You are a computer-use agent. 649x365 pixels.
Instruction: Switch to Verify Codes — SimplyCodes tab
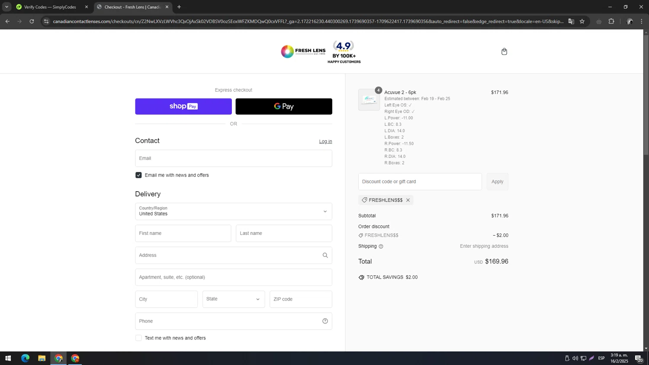pos(49,7)
